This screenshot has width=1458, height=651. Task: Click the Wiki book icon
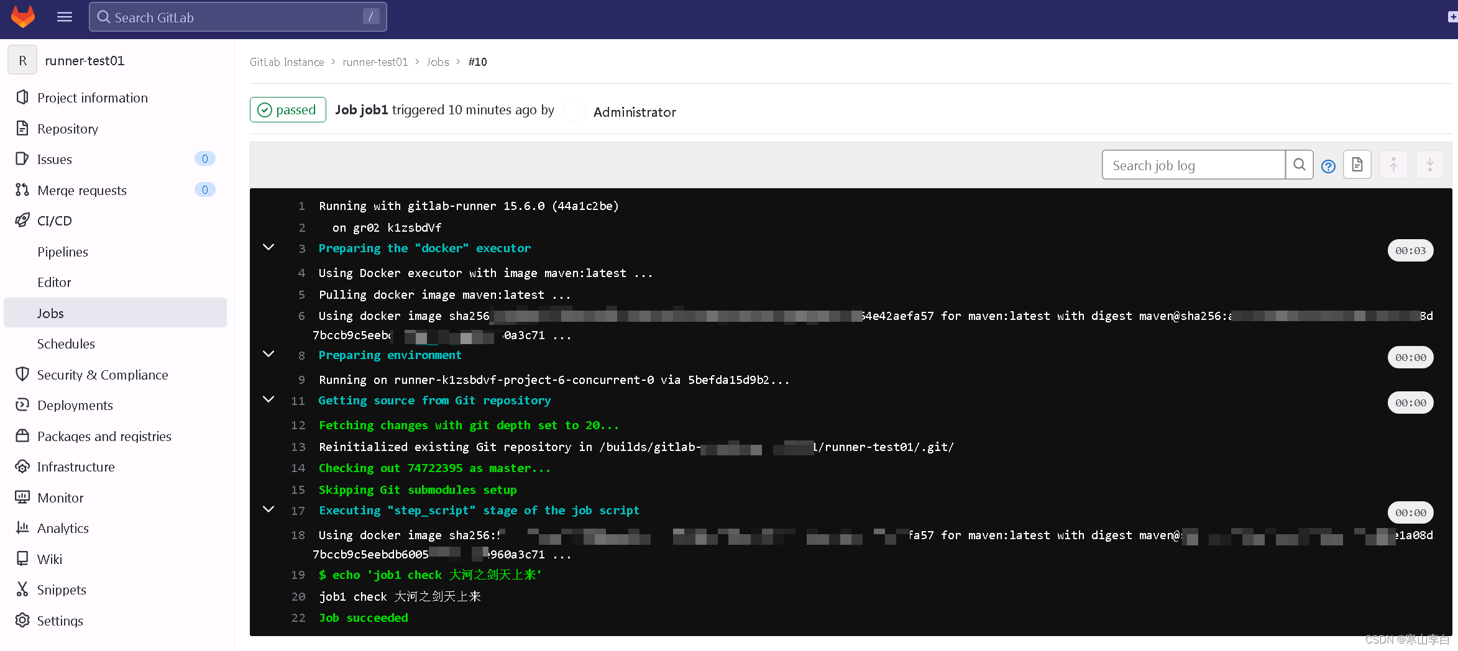[x=22, y=559]
